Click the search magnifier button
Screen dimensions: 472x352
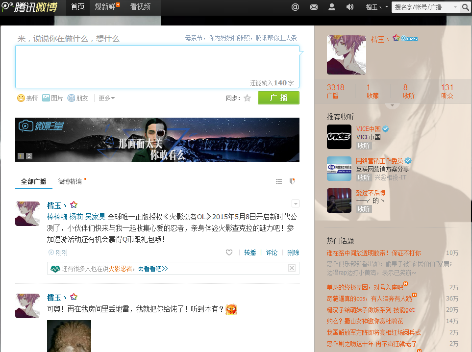click(465, 7)
